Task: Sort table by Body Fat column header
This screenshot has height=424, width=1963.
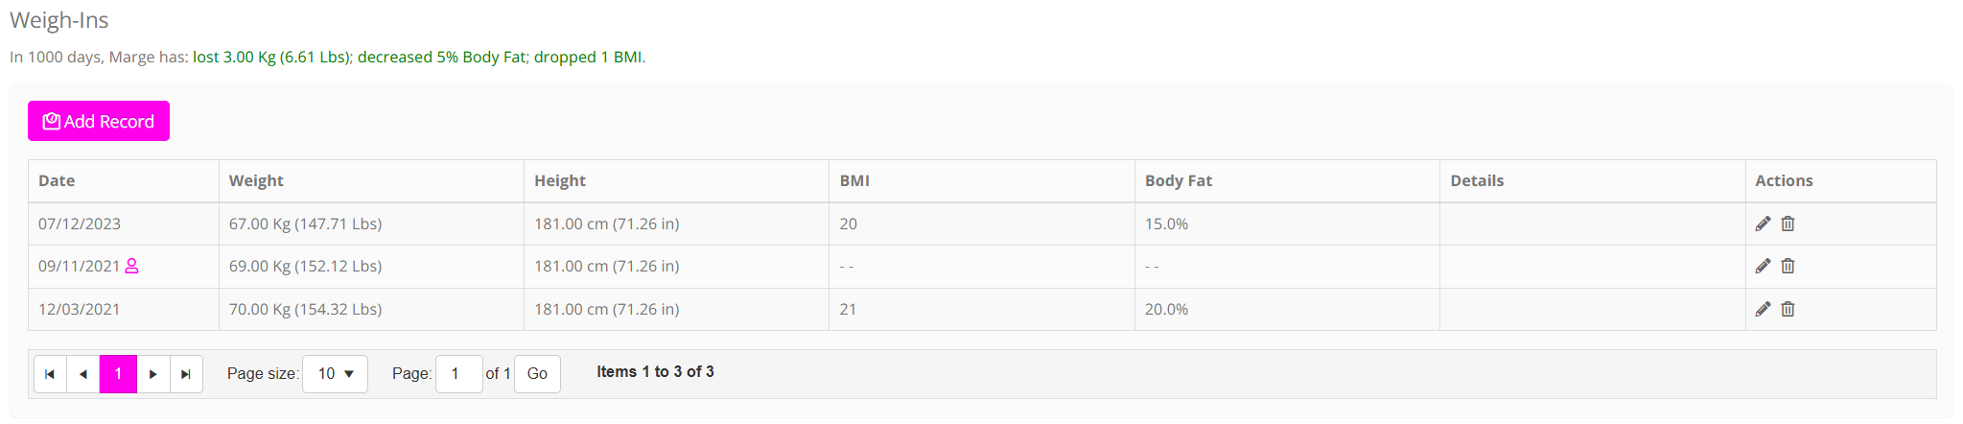Action: tap(1178, 180)
